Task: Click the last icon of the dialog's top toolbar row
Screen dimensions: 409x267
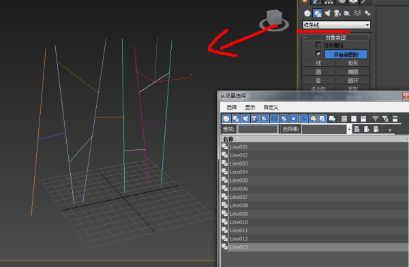Action: tap(395, 119)
